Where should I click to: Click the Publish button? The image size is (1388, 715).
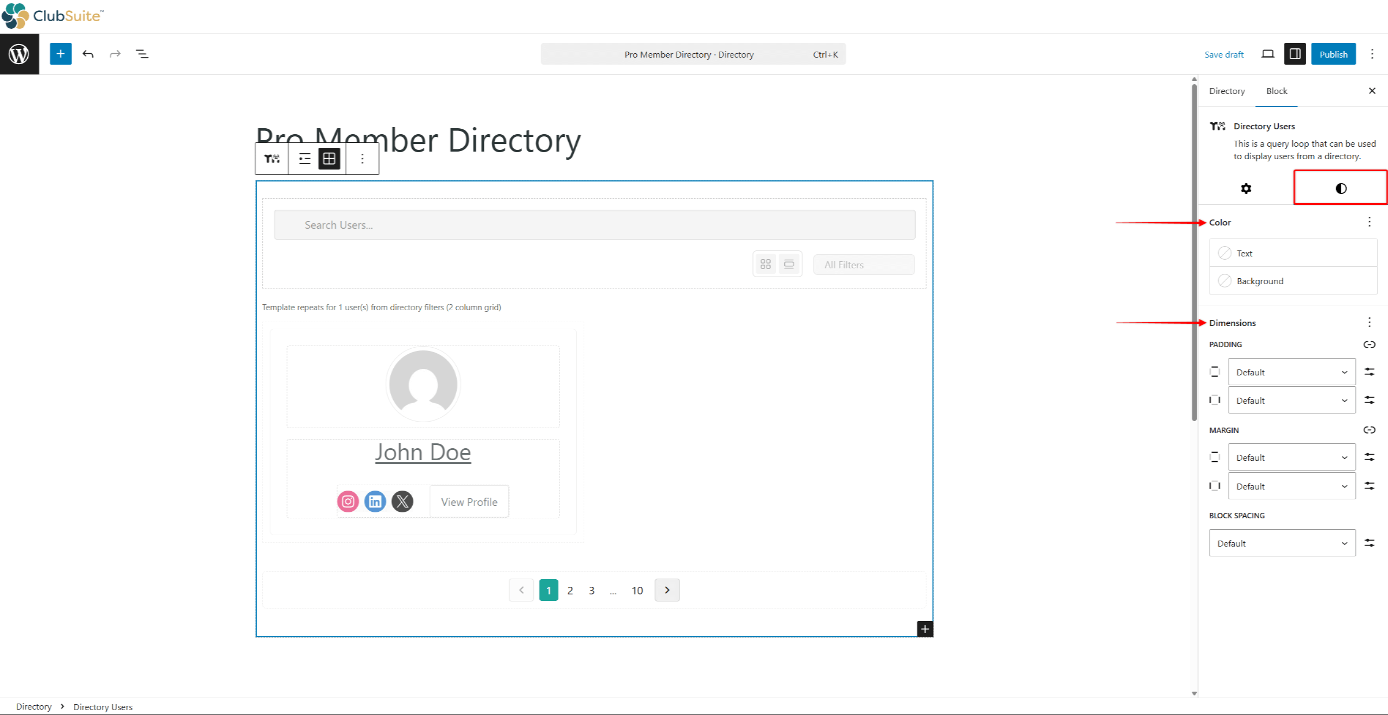click(1333, 54)
